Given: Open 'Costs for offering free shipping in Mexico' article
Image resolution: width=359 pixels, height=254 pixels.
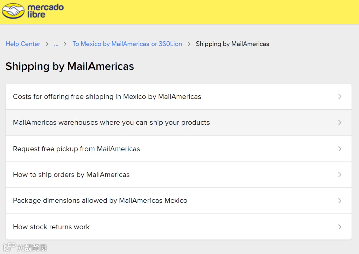Looking at the screenshot, I should tap(107, 97).
